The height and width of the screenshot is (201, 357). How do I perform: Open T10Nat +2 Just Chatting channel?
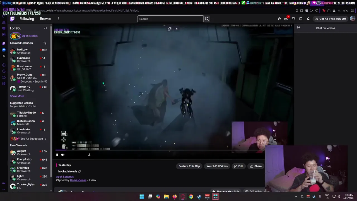(28, 88)
